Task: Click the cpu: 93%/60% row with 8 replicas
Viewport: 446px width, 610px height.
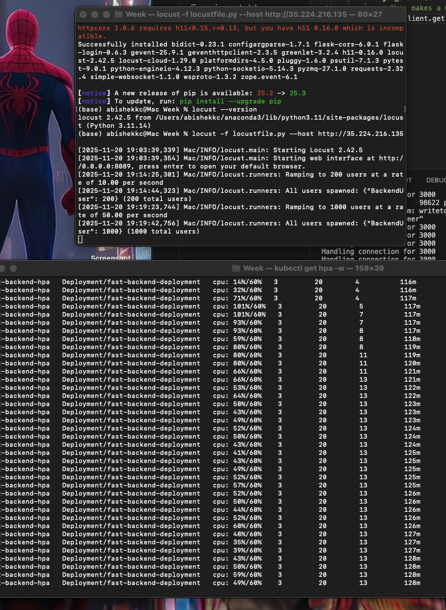Action: 210,331
